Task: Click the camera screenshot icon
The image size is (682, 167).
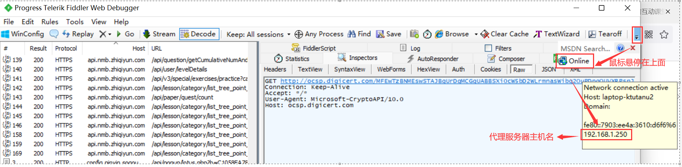Action: tap(414, 34)
